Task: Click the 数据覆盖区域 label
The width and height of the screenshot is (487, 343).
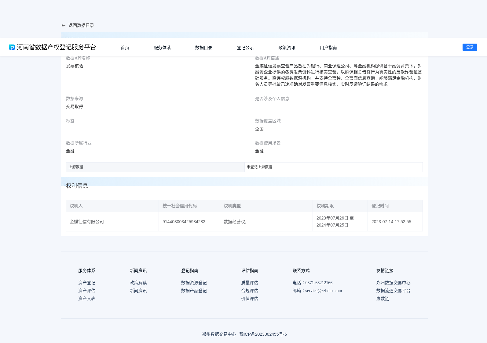Action: pos(268,121)
